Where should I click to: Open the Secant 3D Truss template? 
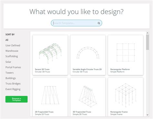point(50,55)
